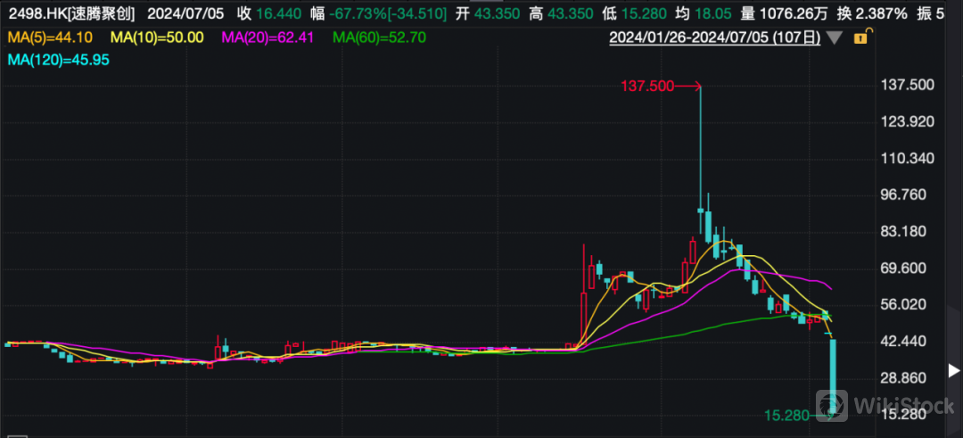Click the 137.500 peak price marker
Screen dimensions: 963x438
pos(647,86)
